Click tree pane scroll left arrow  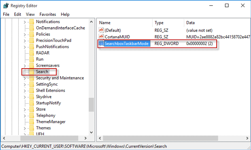(4, 138)
